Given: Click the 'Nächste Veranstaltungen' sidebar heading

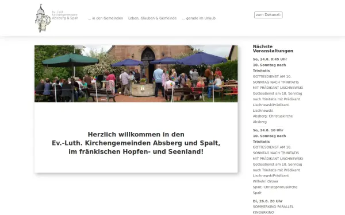Looking at the screenshot, I should [x=273, y=49].
